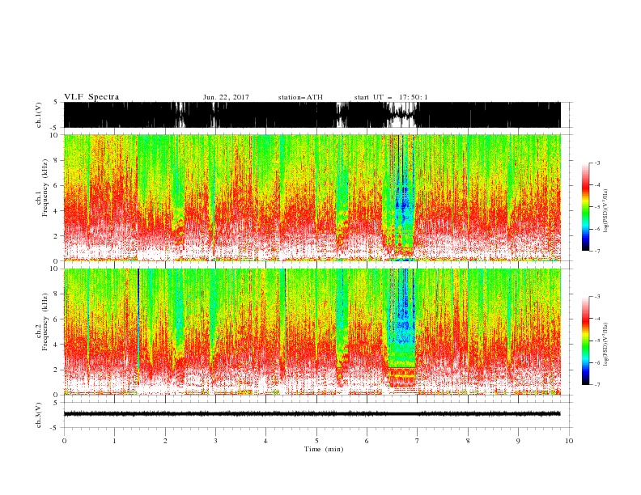
Task: Click the "Time (min)" x-axis label
Action: point(324,449)
